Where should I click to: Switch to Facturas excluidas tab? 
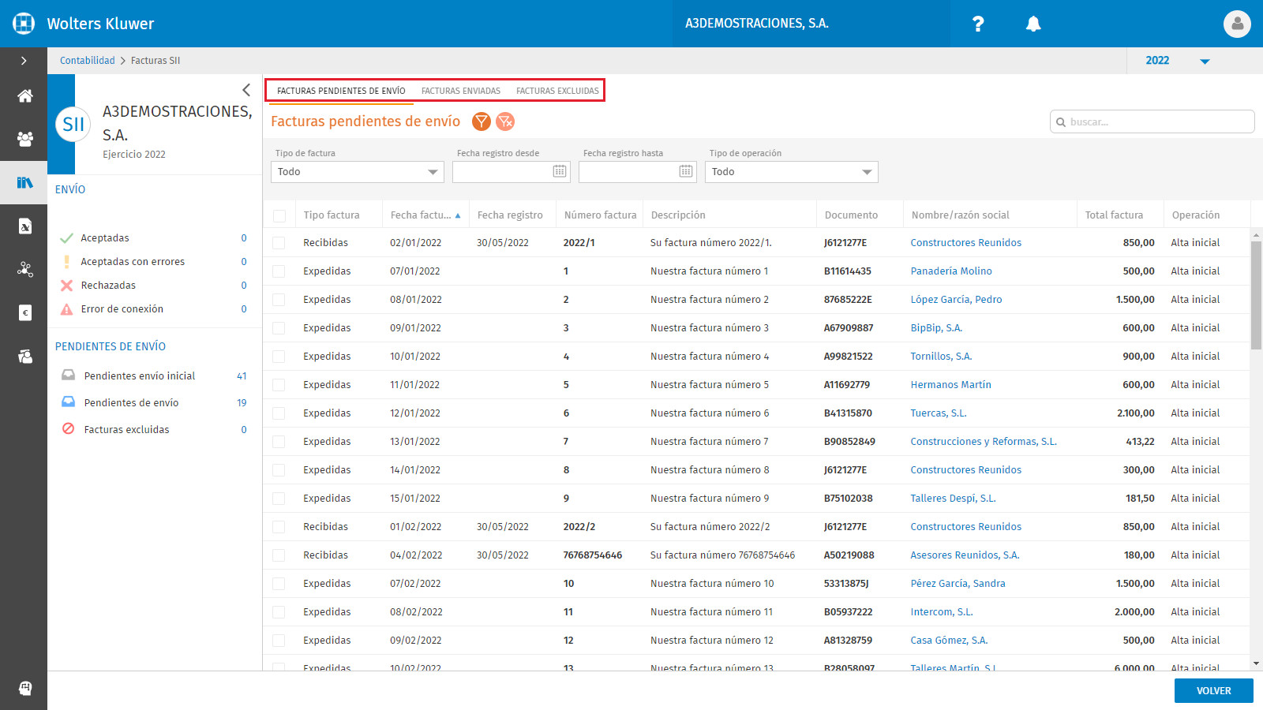tap(557, 91)
